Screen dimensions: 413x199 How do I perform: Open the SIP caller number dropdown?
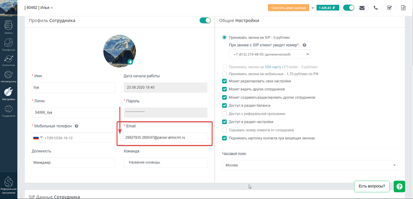click(270, 54)
